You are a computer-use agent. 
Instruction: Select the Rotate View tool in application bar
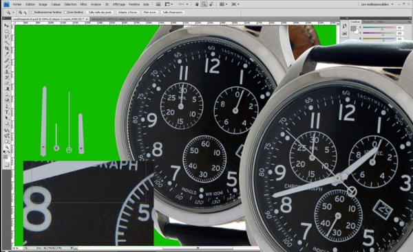[211, 4]
